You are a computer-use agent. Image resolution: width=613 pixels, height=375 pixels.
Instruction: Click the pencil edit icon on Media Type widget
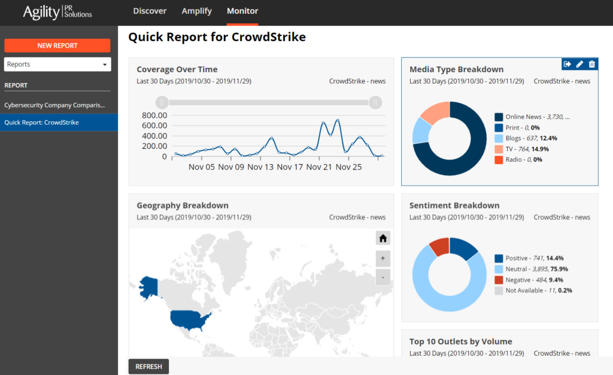tap(579, 64)
